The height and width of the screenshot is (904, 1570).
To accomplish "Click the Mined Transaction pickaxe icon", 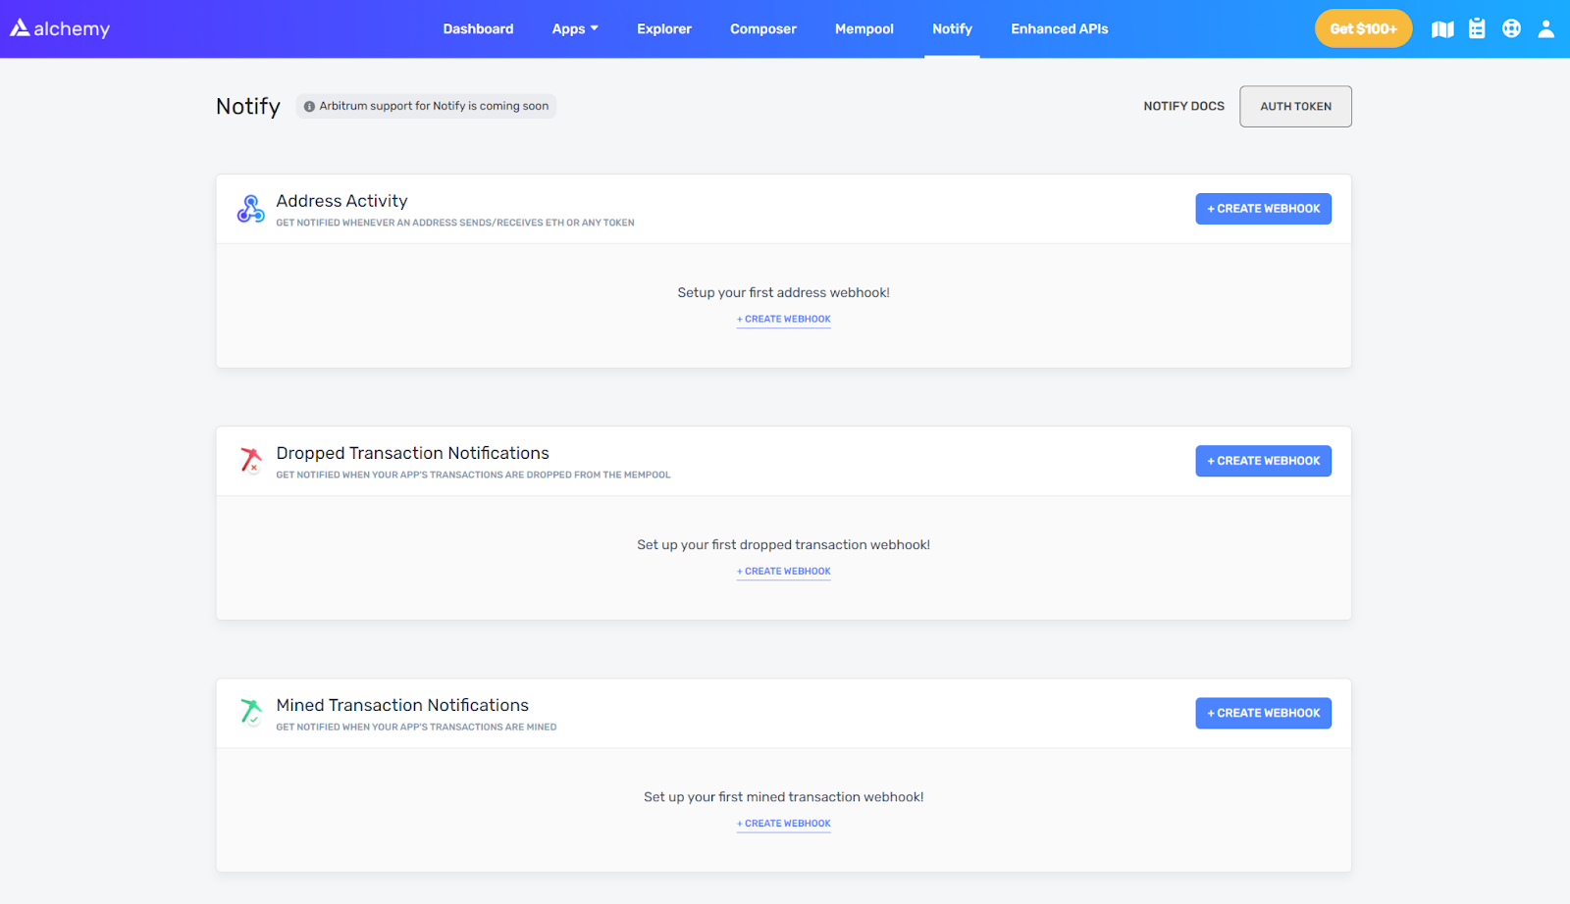I will coord(251,712).
